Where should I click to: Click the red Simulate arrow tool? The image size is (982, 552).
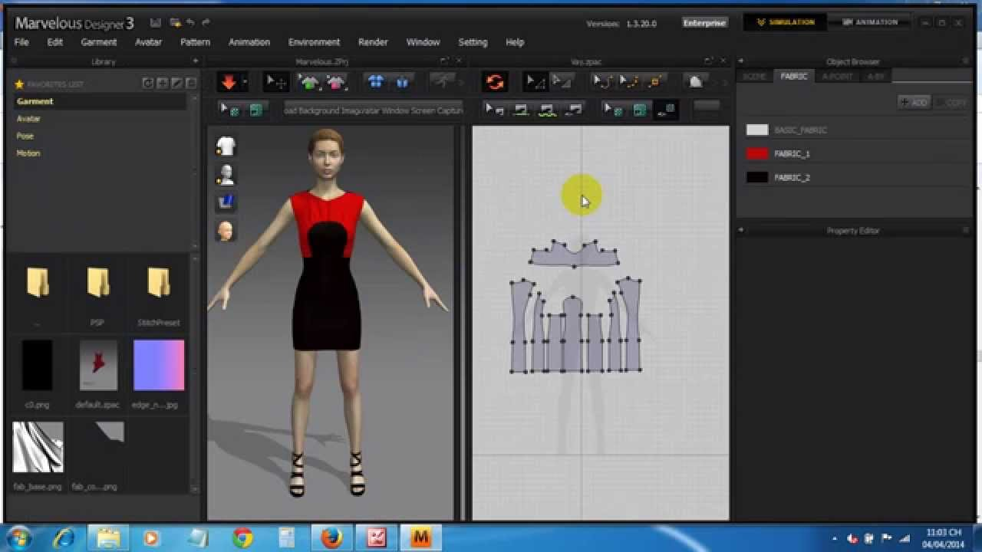point(228,82)
